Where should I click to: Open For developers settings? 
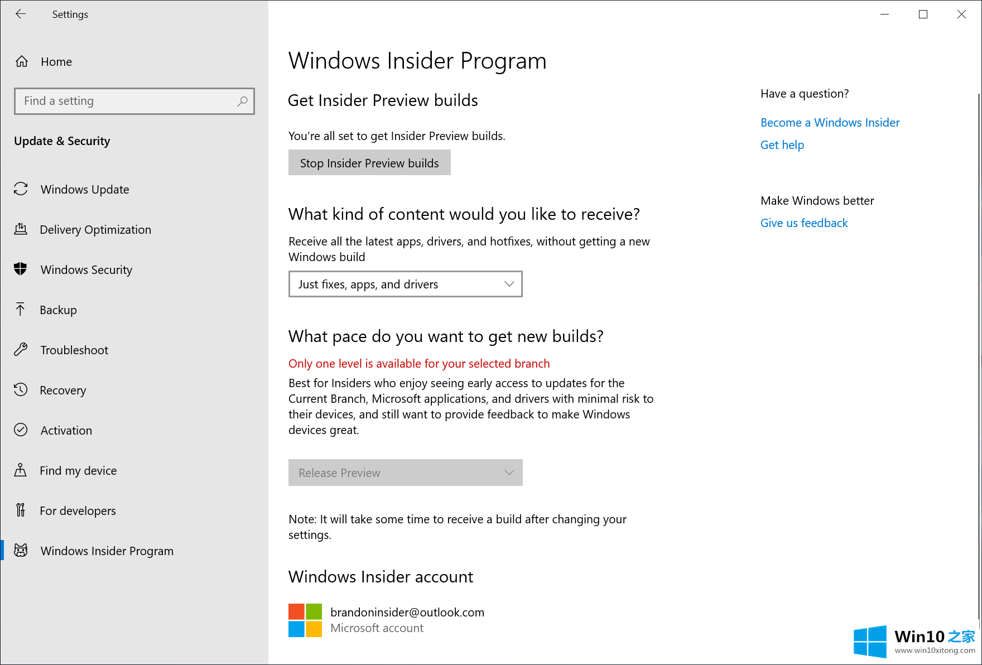tap(134, 510)
